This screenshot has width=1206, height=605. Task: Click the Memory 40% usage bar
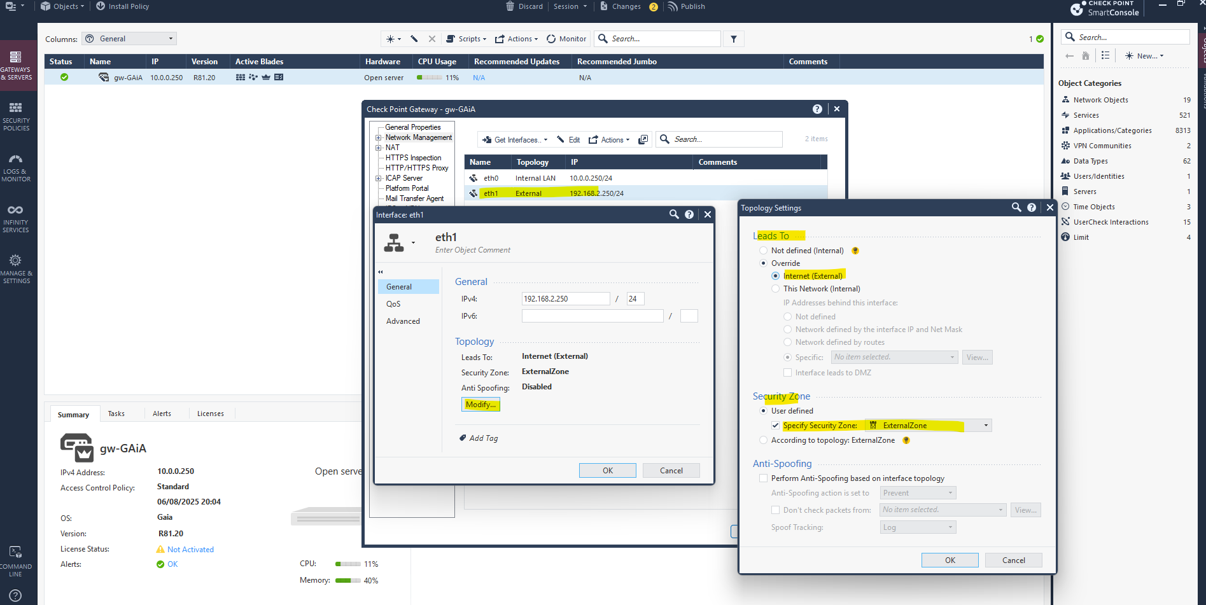tap(347, 580)
